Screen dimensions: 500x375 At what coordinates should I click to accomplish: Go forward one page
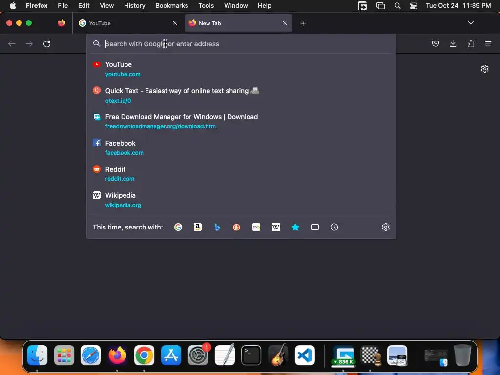(29, 43)
